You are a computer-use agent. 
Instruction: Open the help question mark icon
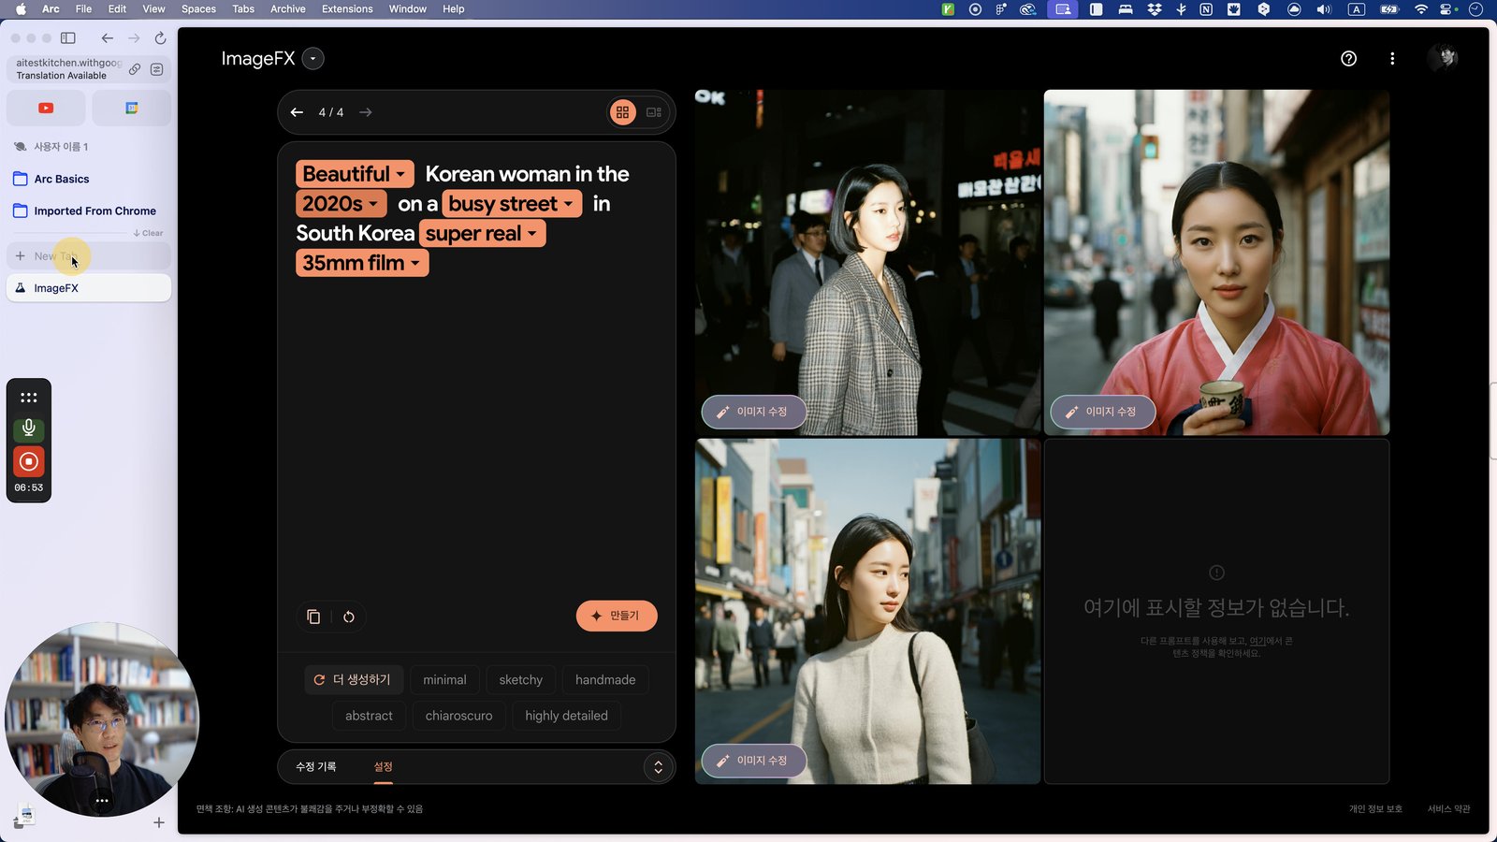(x=1348, y=59)
